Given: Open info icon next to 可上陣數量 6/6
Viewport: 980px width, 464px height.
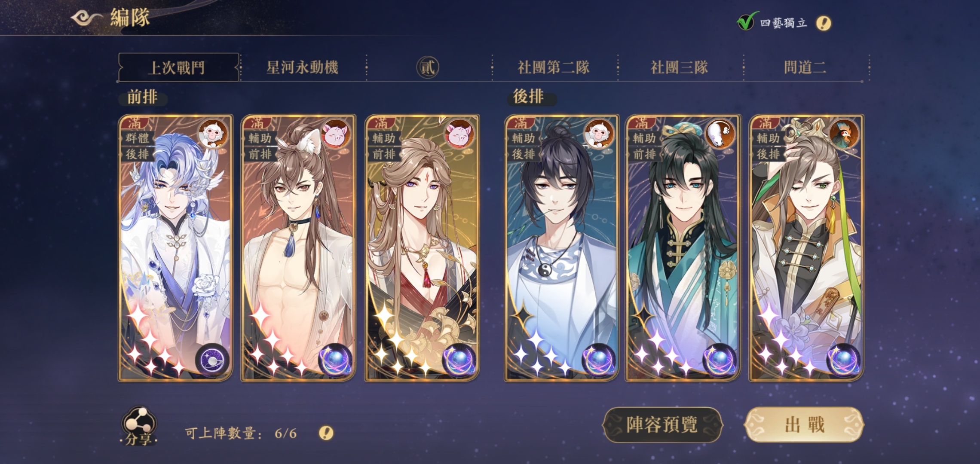Looking at the screenshot, I should [x=326, y=433].
